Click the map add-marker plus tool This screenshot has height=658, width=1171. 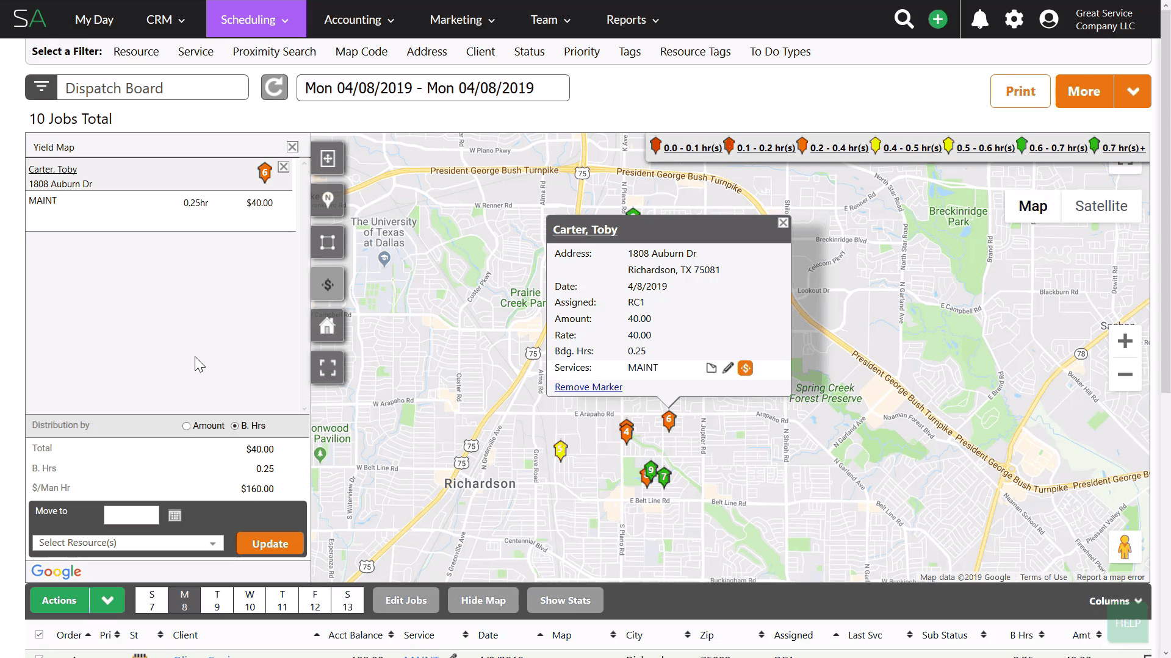(328, 159)
